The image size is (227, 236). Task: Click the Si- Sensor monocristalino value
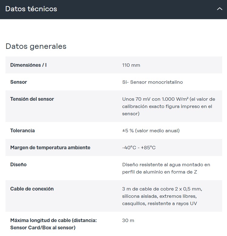[x=152, y=82]
